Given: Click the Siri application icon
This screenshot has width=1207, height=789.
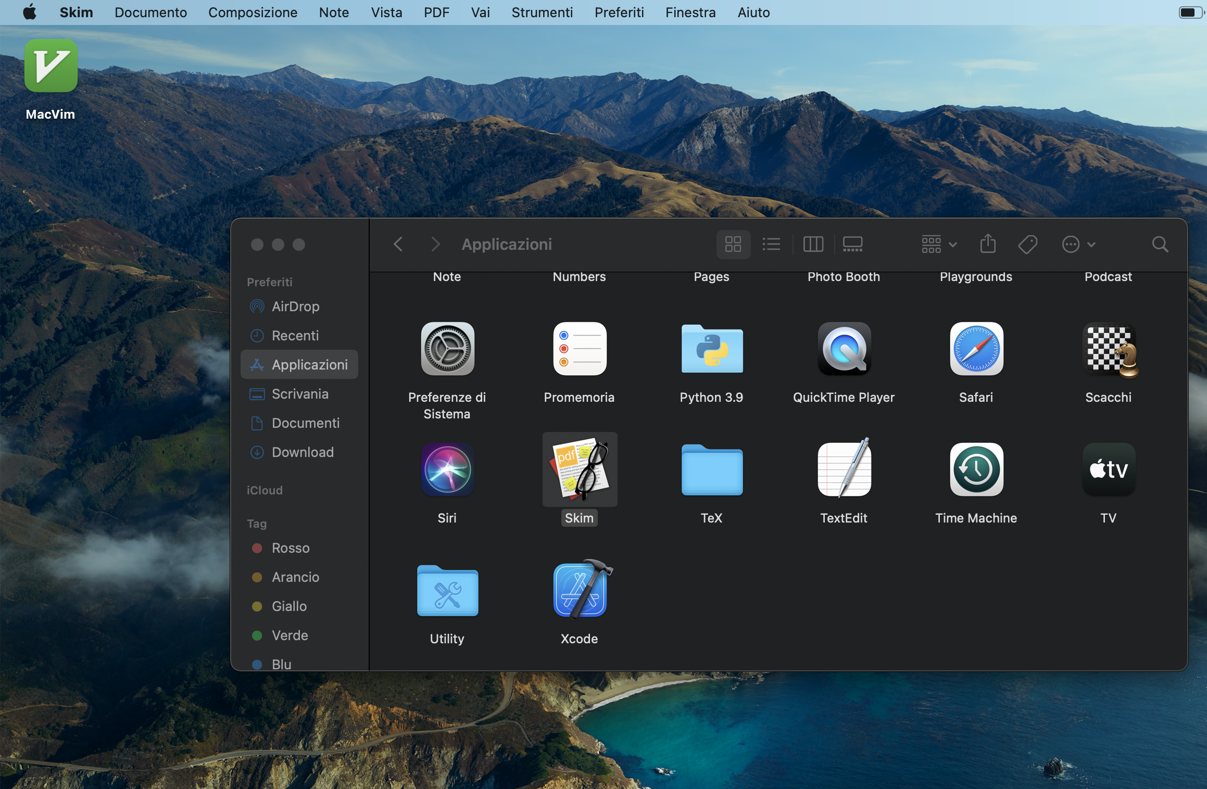Looking at the screenshot, I should tap(447, 469).
